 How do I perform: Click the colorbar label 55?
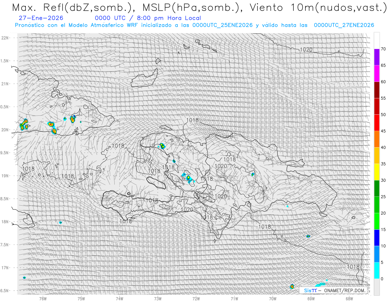[383, 98]
